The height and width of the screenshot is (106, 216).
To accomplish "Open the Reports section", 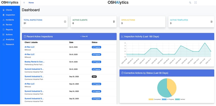I will coord(9,30).
